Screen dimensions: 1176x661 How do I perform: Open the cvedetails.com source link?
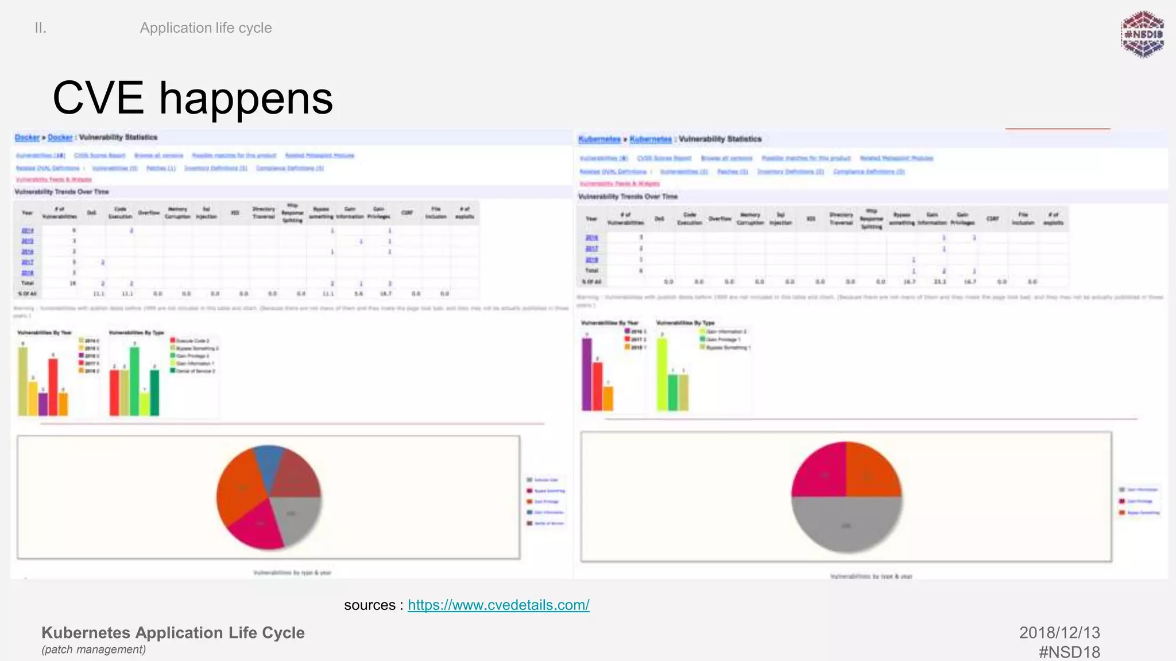click(498, 605)
